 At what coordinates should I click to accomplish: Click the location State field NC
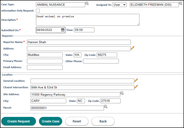[81, 101]
